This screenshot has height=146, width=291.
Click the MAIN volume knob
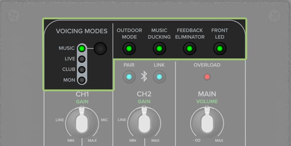[x=207, y=123]
